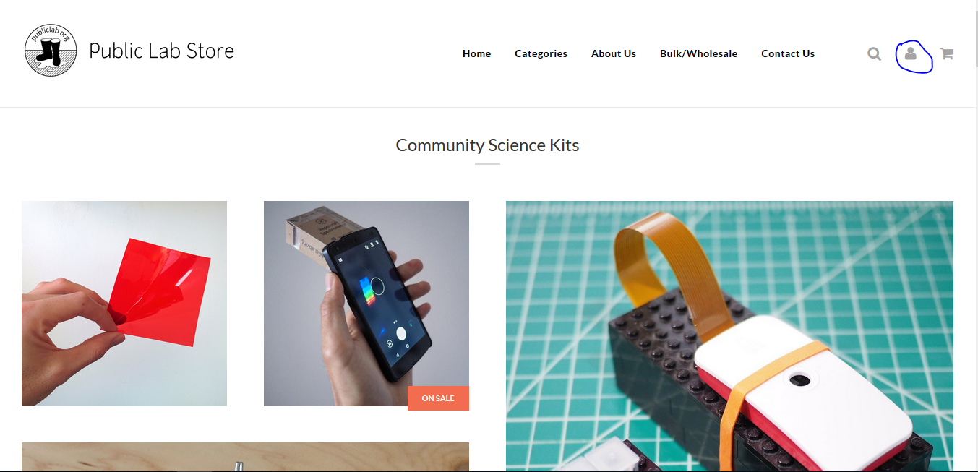Open the brick-mounted camera kit image
Screen dimensions: 978x472
click(x=729, y=336)
